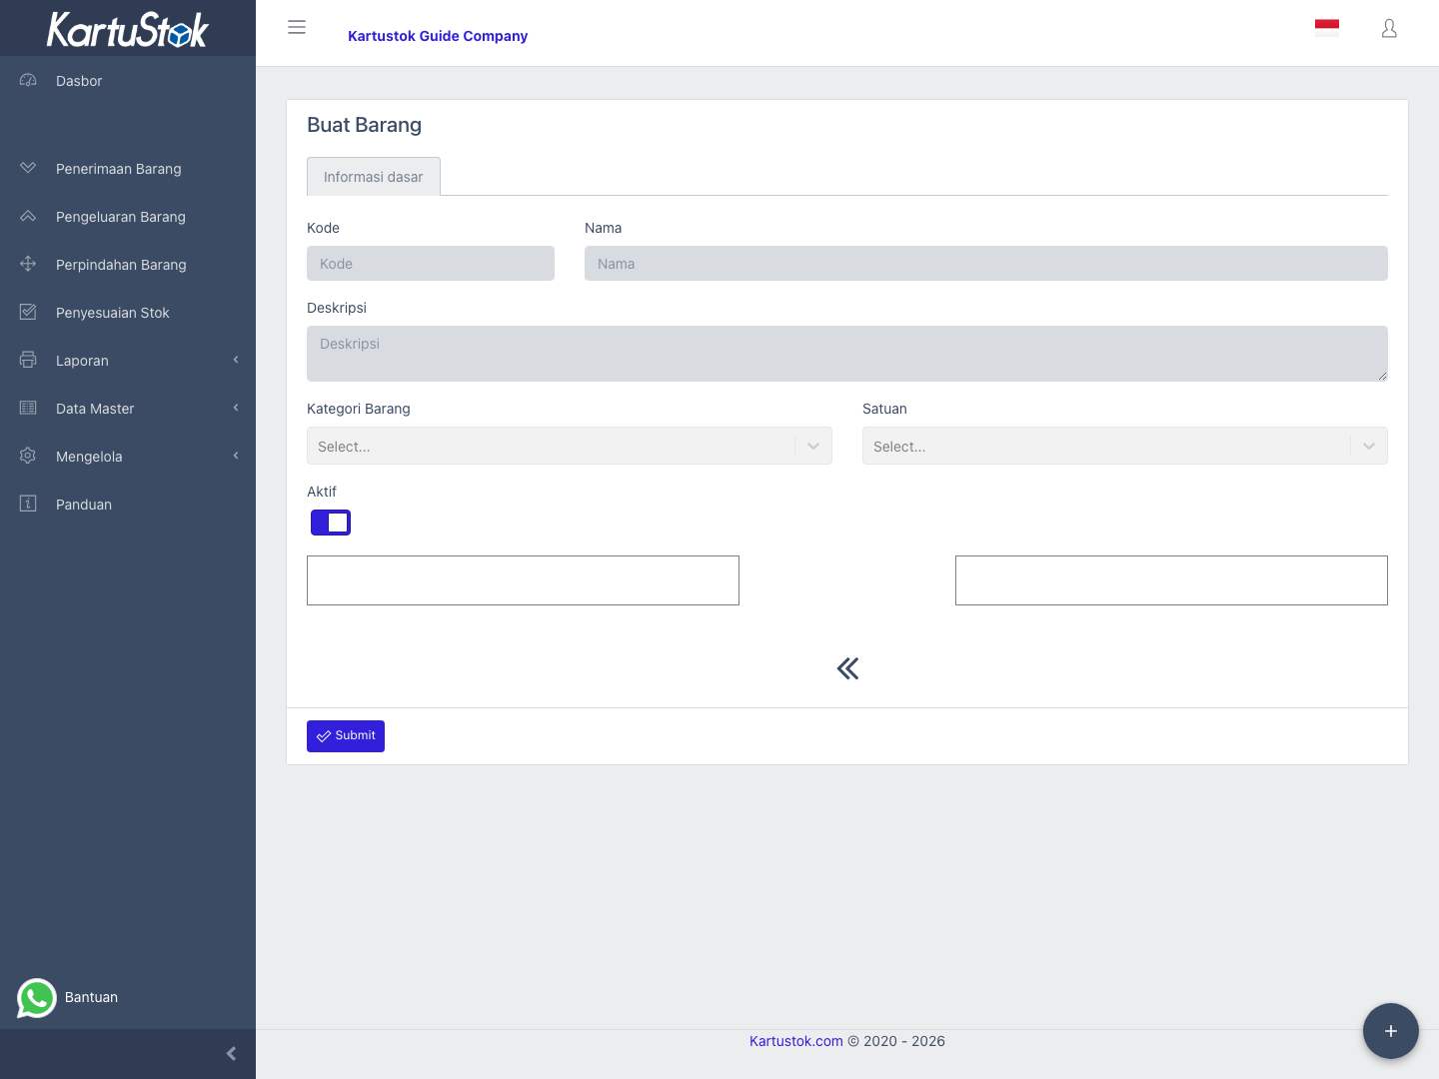Open the Kartustok.com footer link
The width and height of the screenshot is (1439, 1079).
[x=796, y=1041]
